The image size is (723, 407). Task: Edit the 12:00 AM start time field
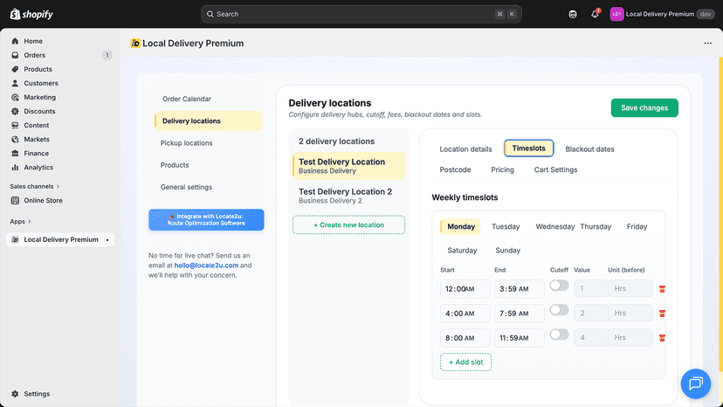465,289
